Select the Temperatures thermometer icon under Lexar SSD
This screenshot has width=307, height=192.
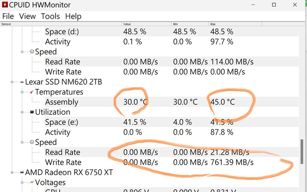tap(32, 92)
